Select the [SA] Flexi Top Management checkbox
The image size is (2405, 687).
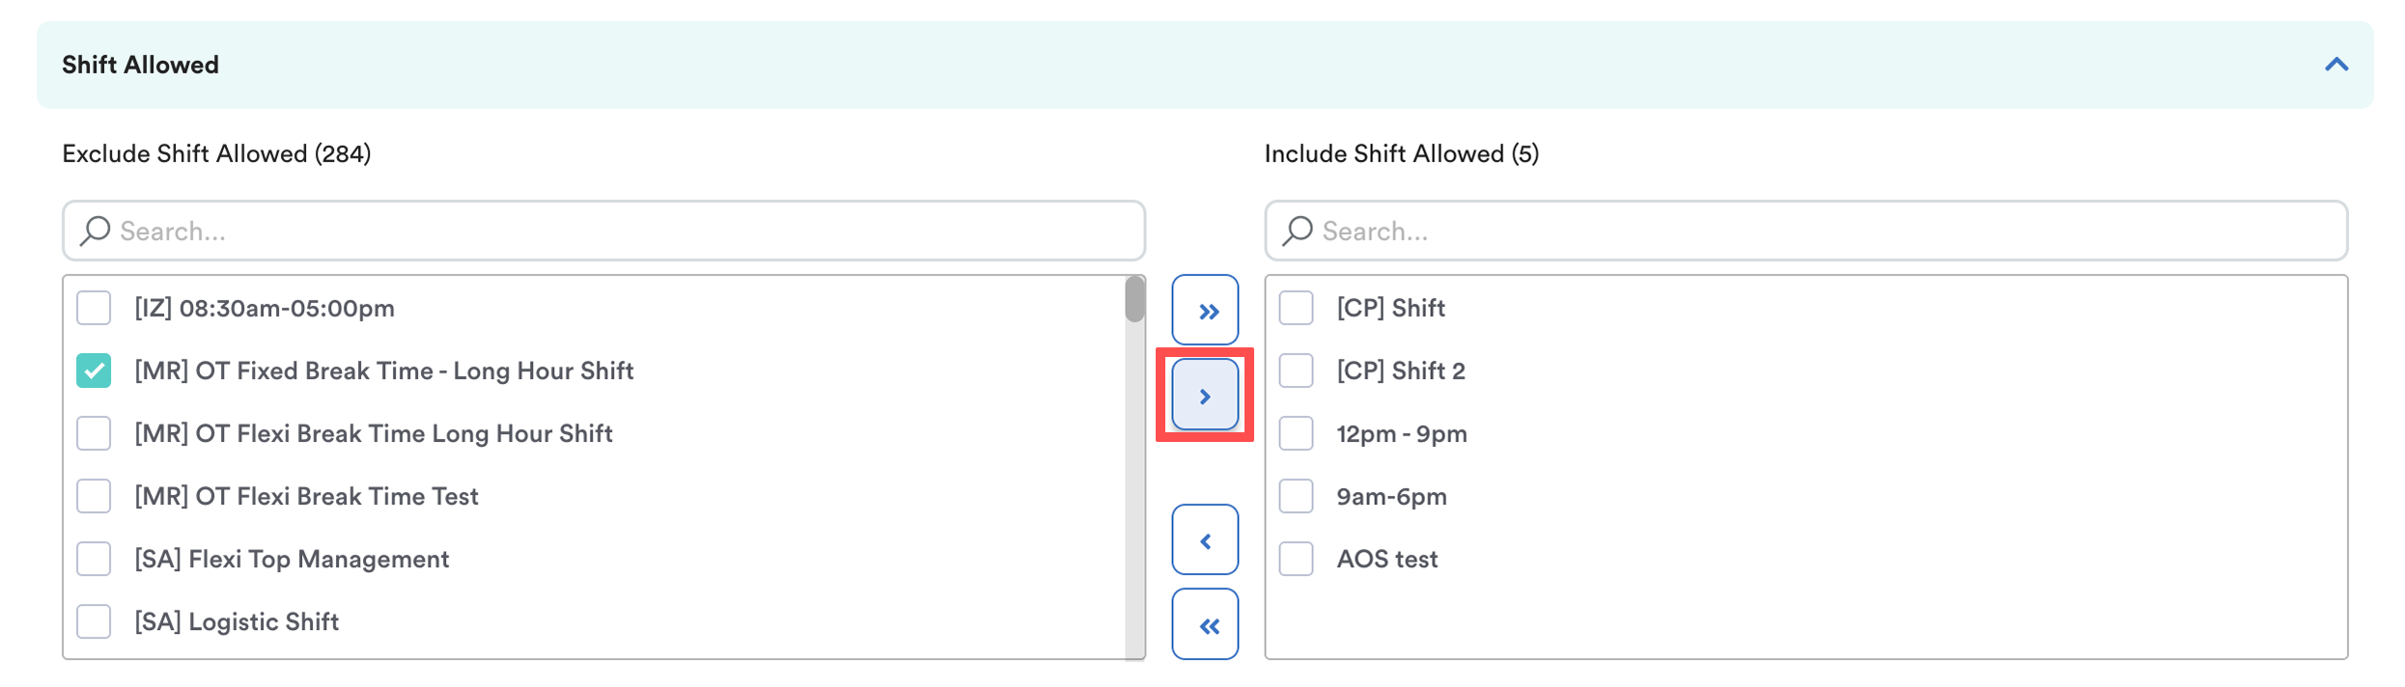point(94,560)
